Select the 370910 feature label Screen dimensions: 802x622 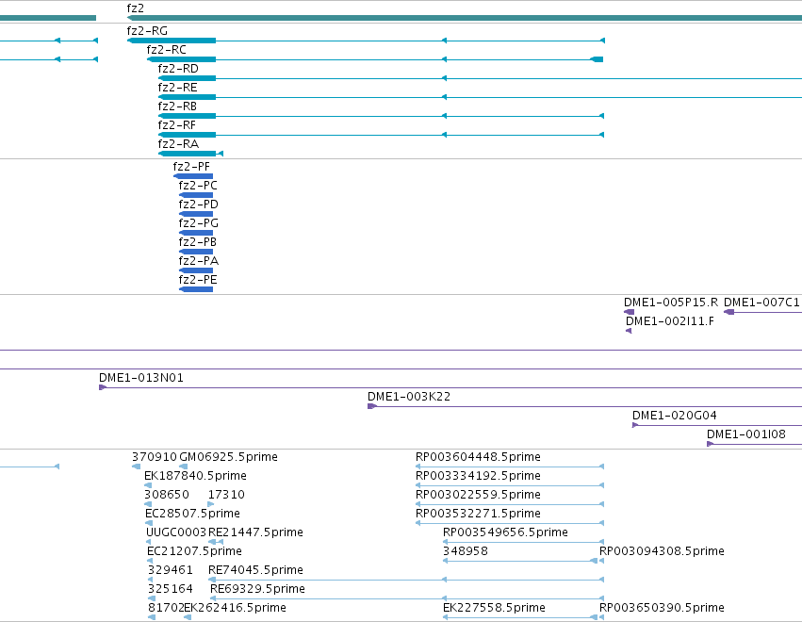(155, 457)
